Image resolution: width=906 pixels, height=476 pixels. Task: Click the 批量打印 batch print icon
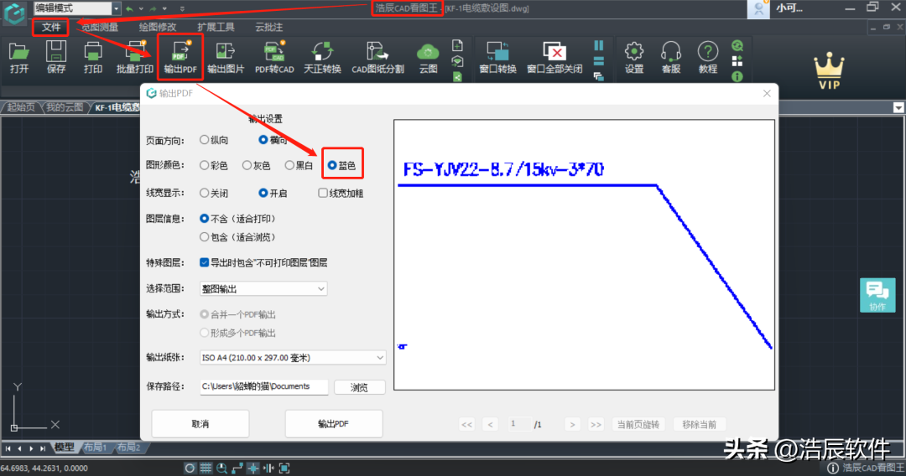[x=134, y=57]
